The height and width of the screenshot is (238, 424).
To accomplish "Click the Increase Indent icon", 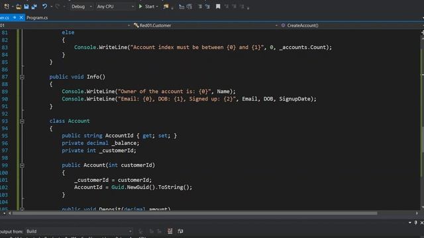I will [x=207, y=7].
